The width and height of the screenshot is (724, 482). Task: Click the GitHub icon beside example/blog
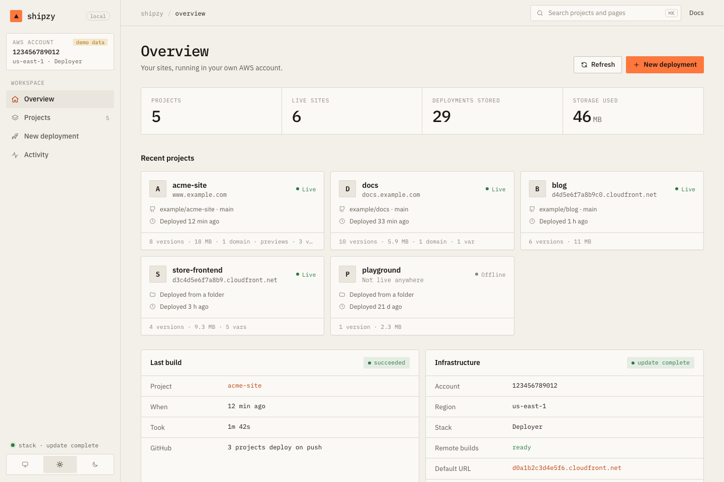pyautogui.click(x=532, y=209)
